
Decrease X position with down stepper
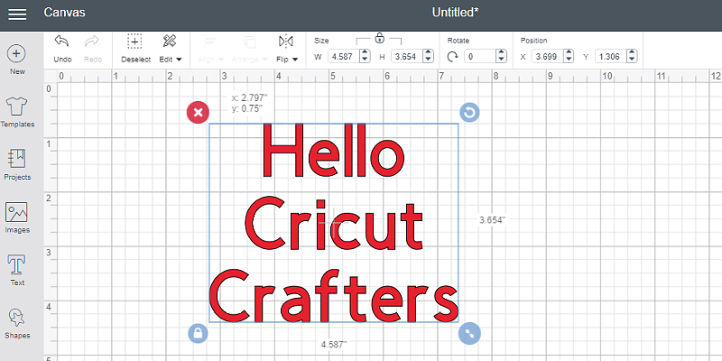tap(569, 60)
